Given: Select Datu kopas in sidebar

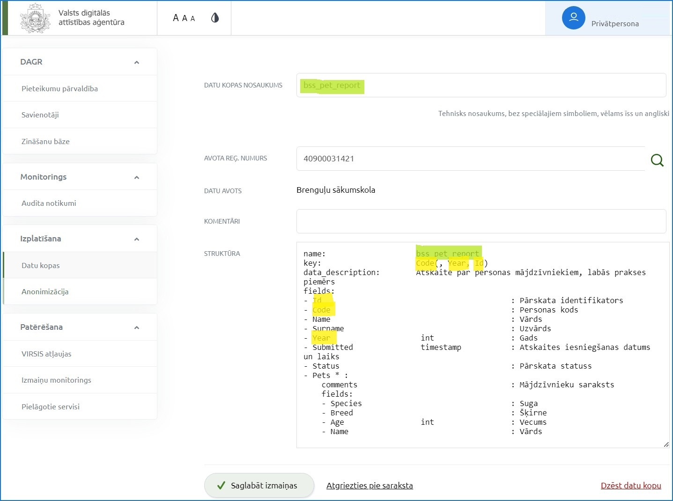Looking at the screenshot, I should 80,265.
